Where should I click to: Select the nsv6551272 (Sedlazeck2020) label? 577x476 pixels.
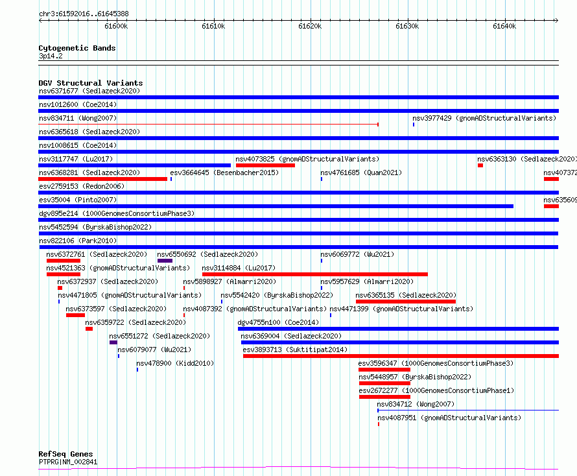coord(159,336)
